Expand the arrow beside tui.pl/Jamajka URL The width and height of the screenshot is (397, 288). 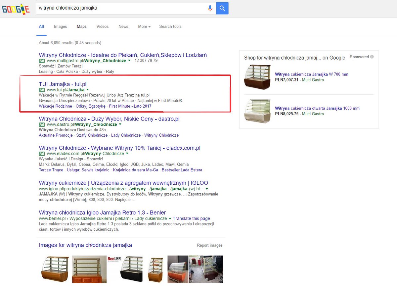[x=88, y=90]
